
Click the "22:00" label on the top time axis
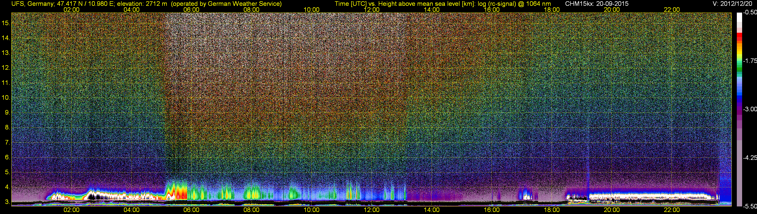(672, 10)
